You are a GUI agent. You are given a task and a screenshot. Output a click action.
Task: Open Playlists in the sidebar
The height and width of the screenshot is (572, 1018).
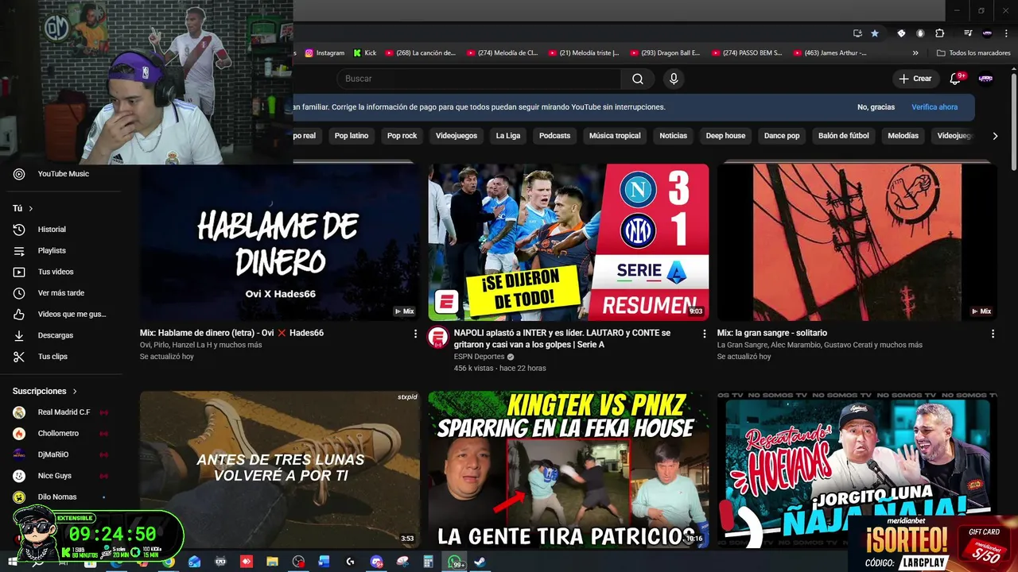tap(52, 251)
